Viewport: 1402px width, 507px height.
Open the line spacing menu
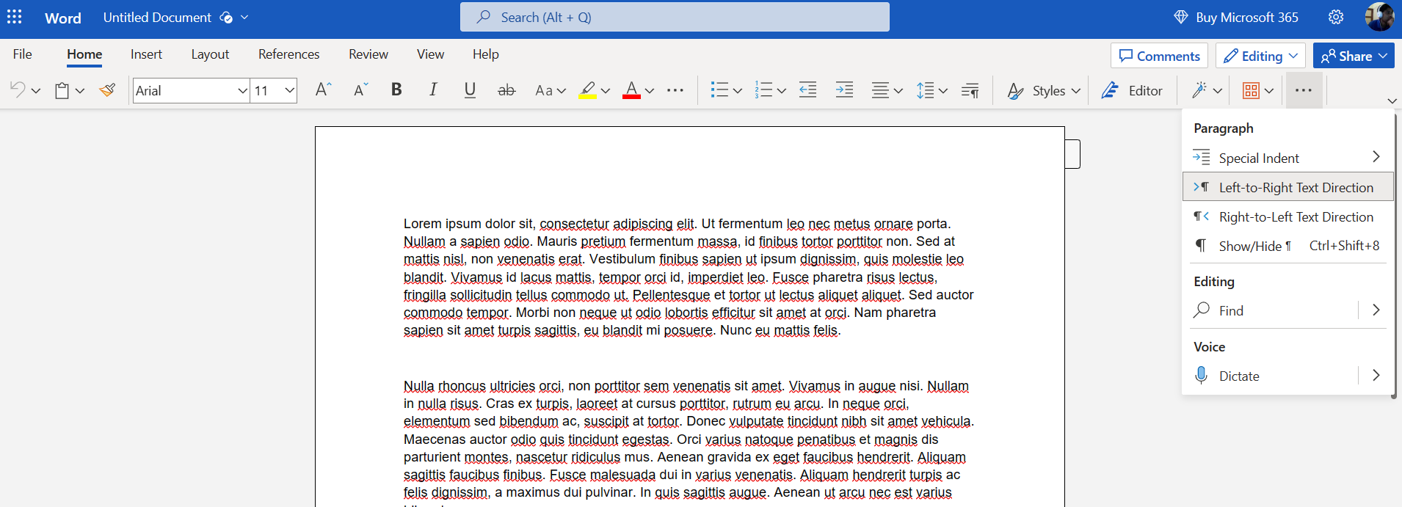pos(932,90)
